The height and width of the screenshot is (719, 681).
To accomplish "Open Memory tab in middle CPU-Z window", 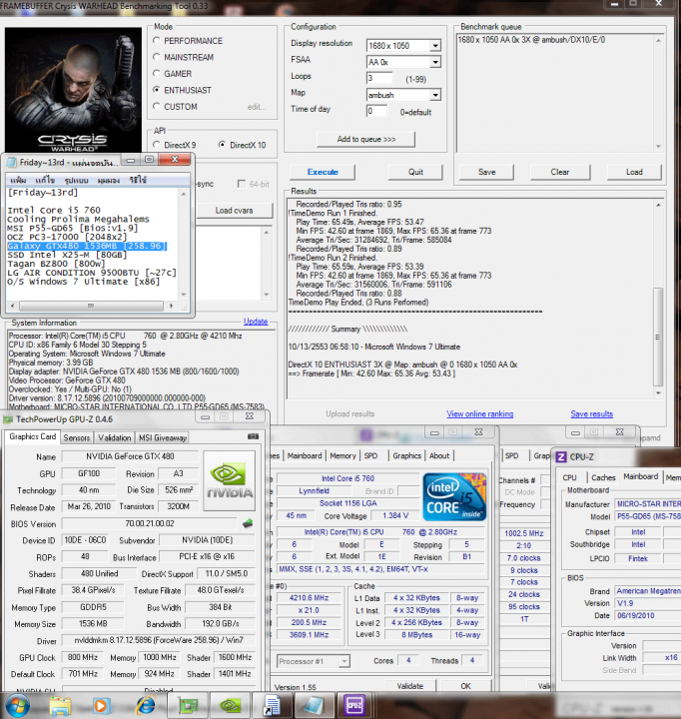I will 342,455.
